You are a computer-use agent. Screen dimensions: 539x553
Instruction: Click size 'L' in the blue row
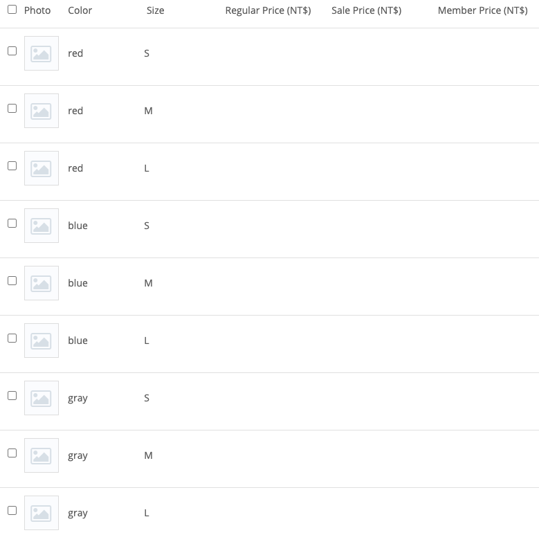pyautogui.click(x=147, y=341)
